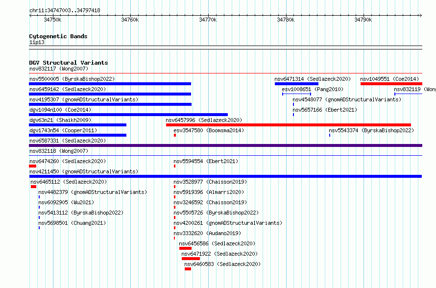This screenshot has height=288, width=436.
Task: Open the nsv5543374 (ByrskaBishop2022) label
Action: click(371, 130)
